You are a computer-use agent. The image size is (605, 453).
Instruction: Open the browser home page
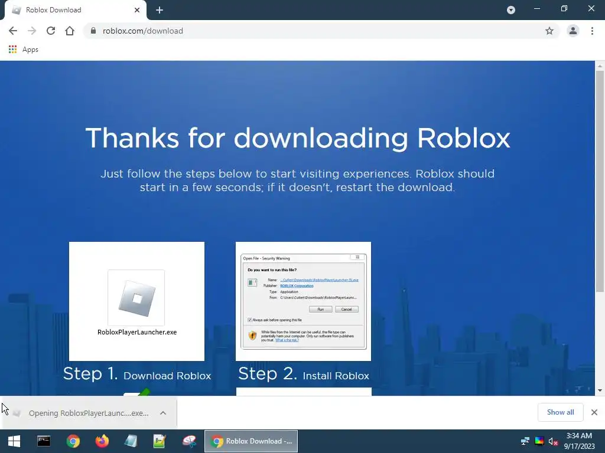(70, 31)
